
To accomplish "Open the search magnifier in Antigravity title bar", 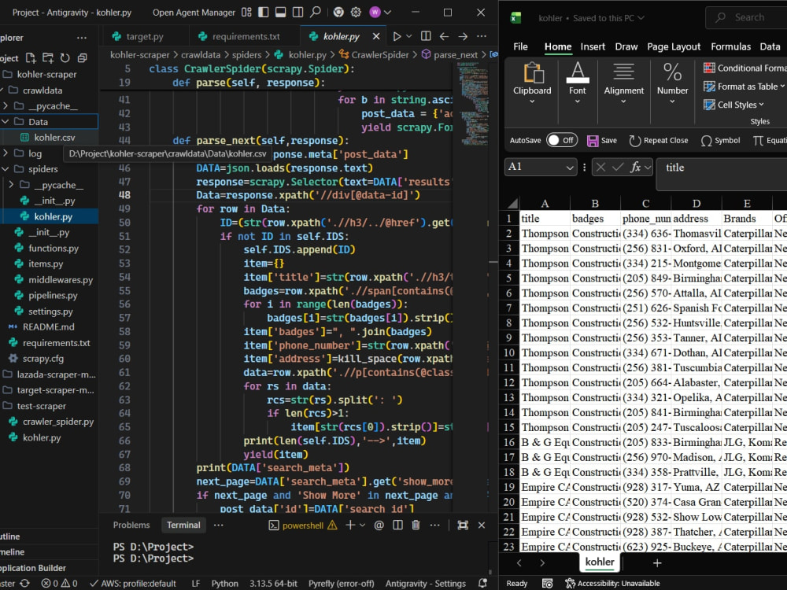I will pyautogui.click(x=316, y=12).
